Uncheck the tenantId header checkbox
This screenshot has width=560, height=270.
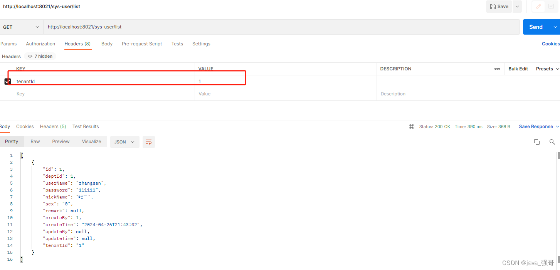[x=7, y=81]
